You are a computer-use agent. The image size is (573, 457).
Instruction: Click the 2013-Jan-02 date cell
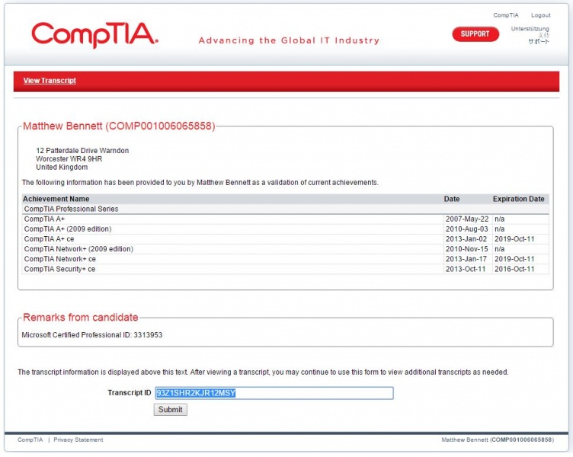click(x=466, y=239)
